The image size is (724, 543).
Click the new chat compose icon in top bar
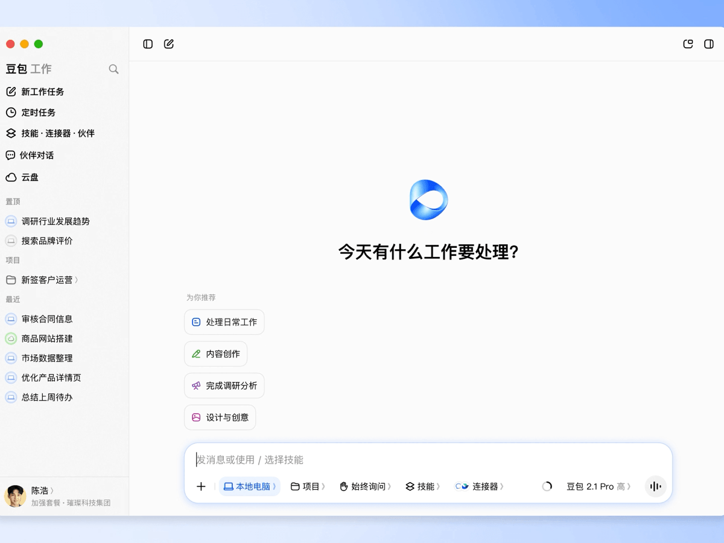169,44
